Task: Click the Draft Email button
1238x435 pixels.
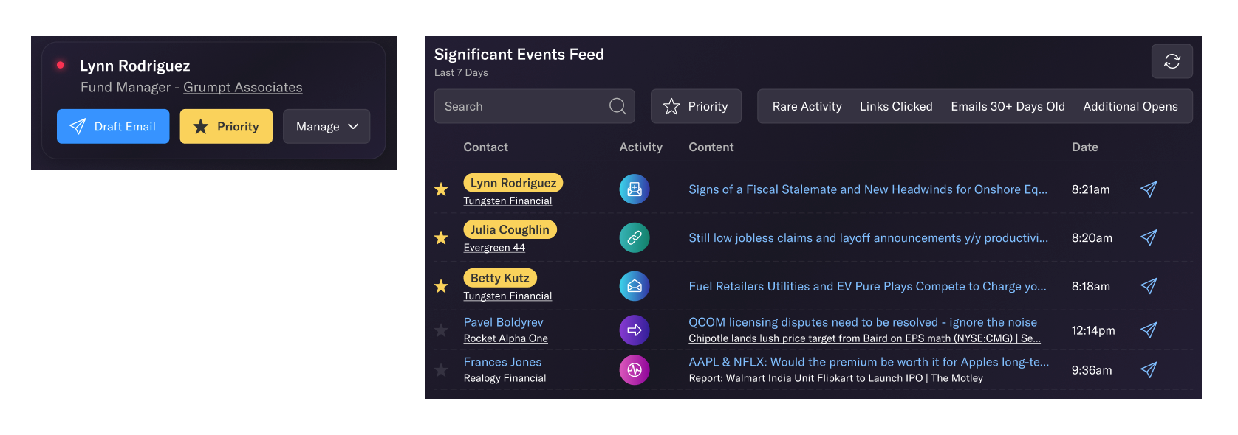Action: point(113,126)
